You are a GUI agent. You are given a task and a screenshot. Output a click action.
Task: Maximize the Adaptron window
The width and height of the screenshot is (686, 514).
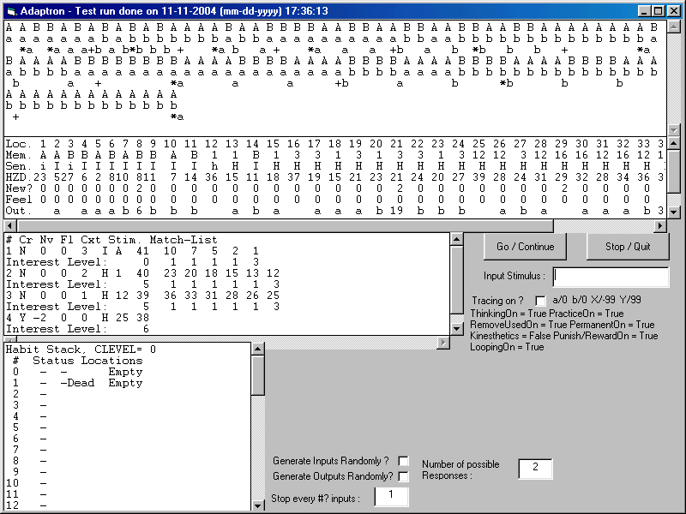658,11
